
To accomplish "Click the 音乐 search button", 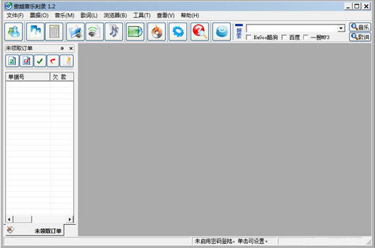I will pos(360,27).
